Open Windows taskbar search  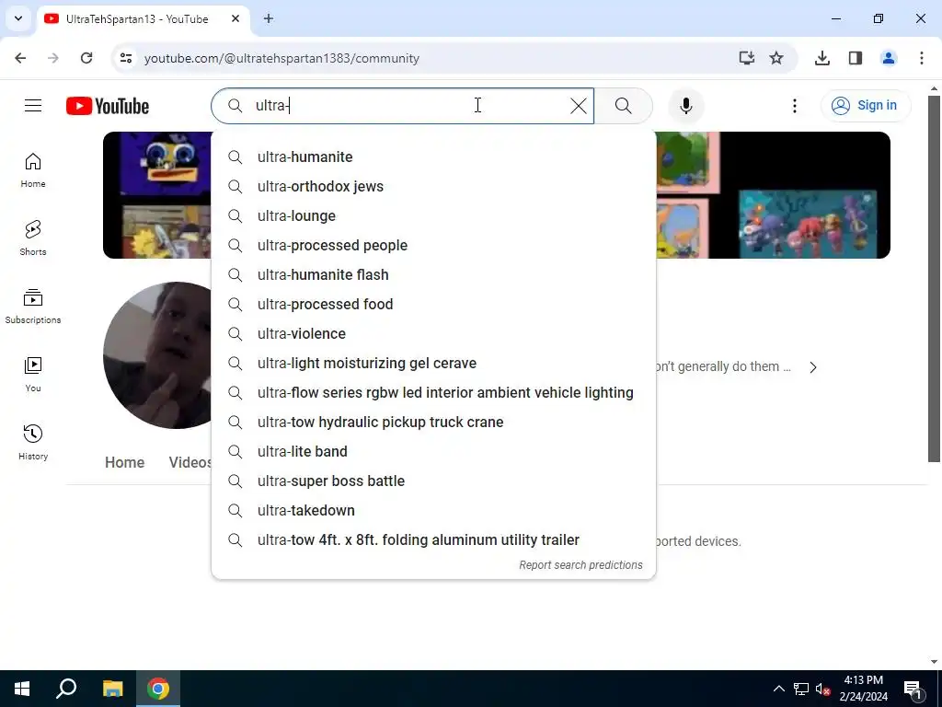coord(66,689)
